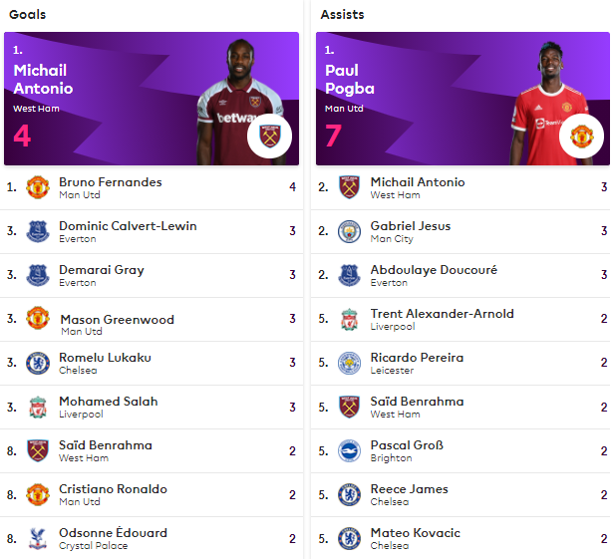
Task: Click the Man Utd crest beside Bruno Fernandes
Action: pos(38,187)
